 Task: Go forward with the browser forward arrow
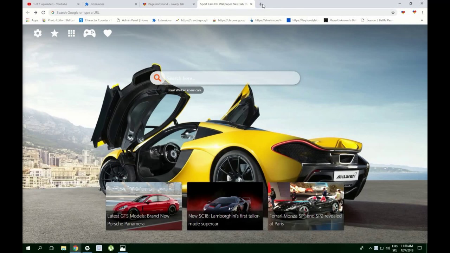36,12
